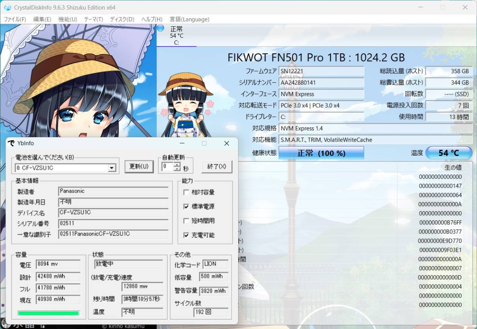Viewport: 477px width, 329px height.
Task: Click design capacity field 42480 mWh
Action: 58,276
